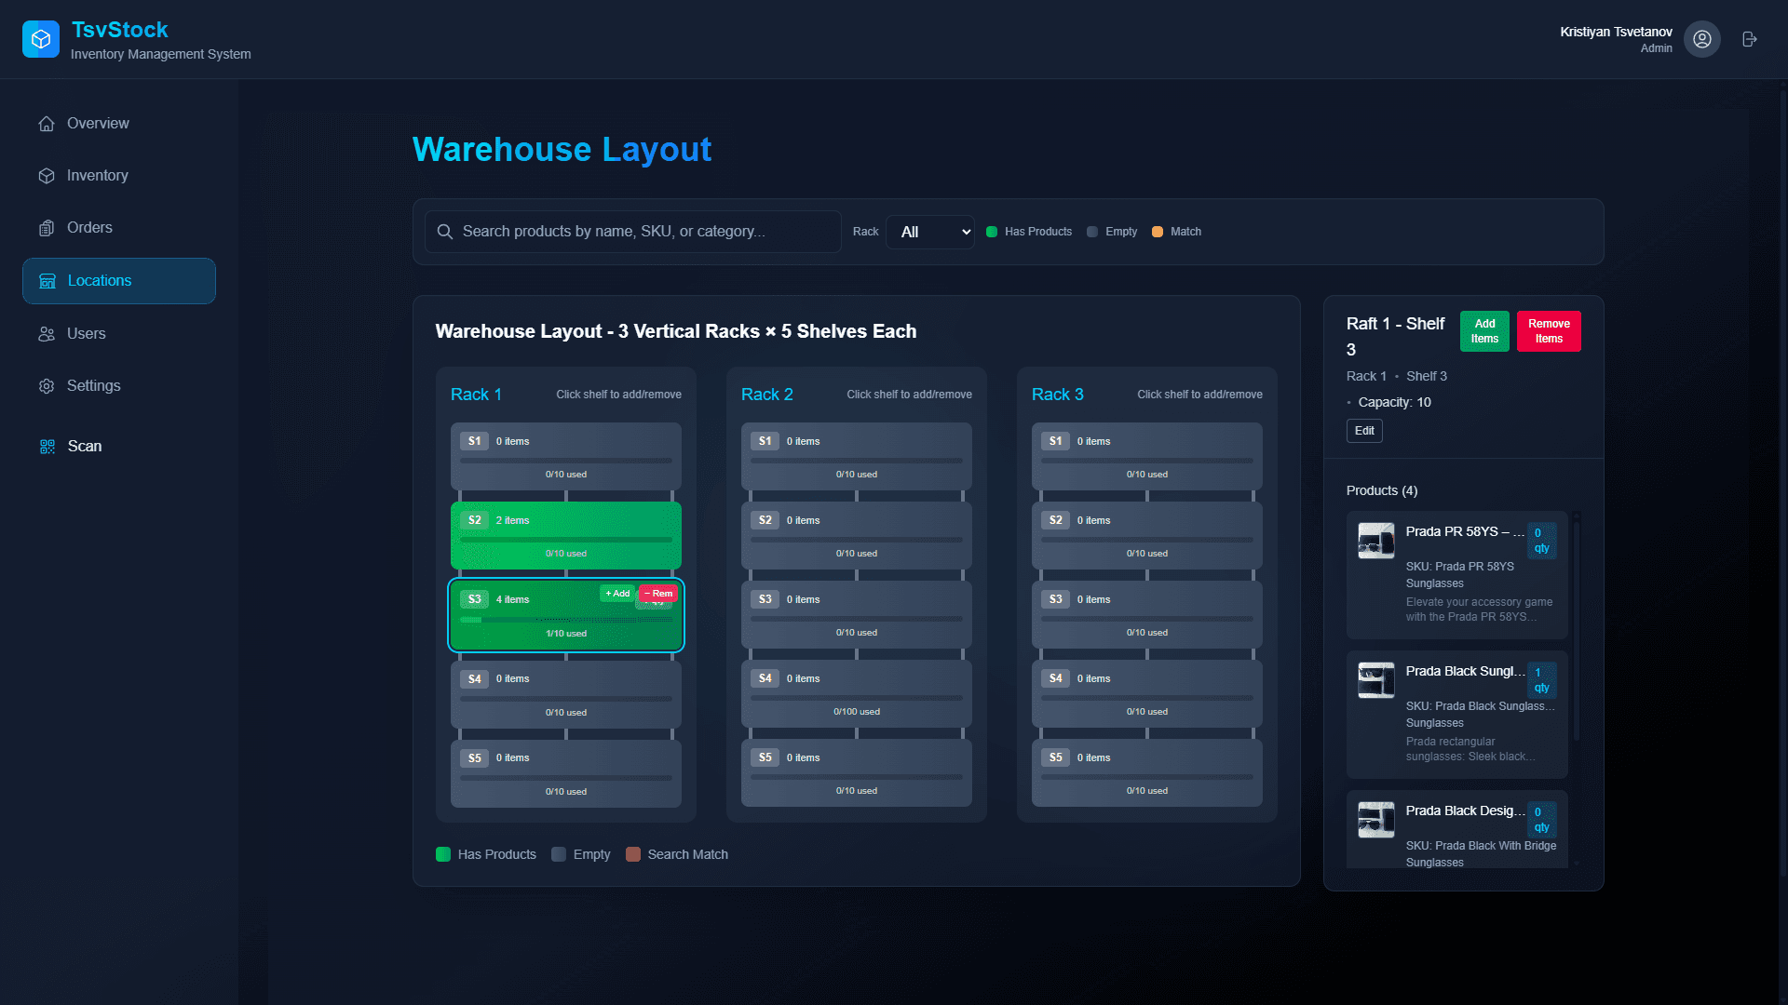The height and width of the screenshot is (1005, 1788).
Task: Select the Locations sidebar item
Action: coord(119,281)
